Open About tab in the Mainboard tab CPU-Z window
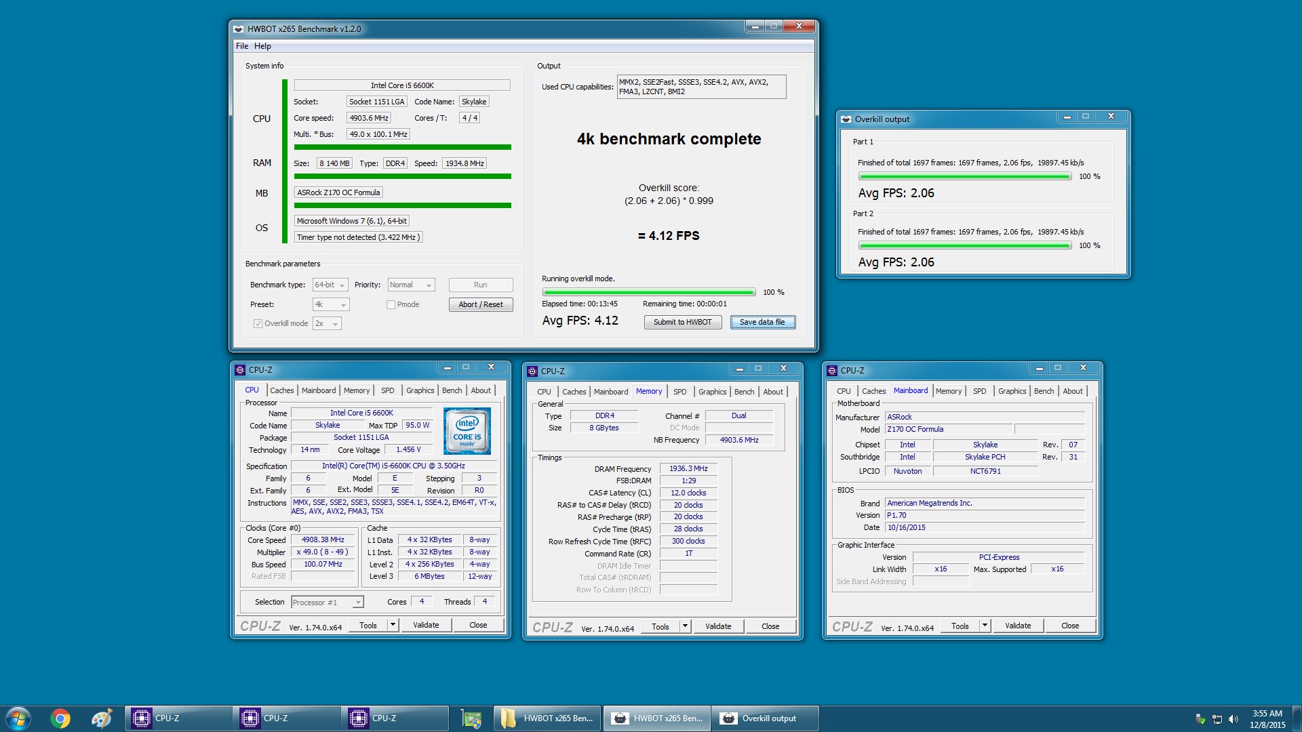Image resolution: width=1302 pixels, height=732 pixels. pos(1073,391)
